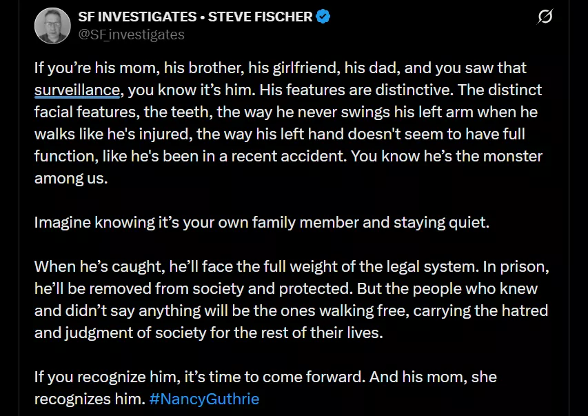Click the SF INVESTIGATES display name
The image size is (588, 416).
(x=139, y=16)
